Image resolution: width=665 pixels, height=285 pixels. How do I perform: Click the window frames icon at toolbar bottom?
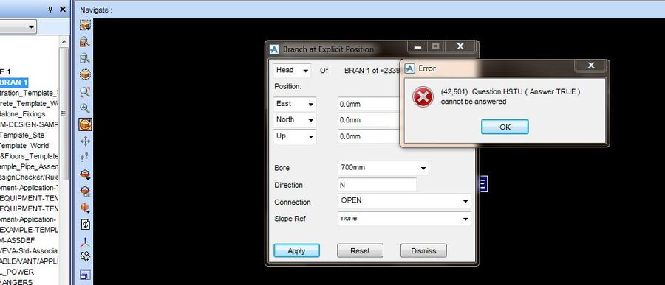coord(85,275)
